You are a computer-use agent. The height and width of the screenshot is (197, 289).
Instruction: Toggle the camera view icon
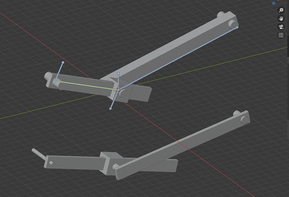click(281, 27)
